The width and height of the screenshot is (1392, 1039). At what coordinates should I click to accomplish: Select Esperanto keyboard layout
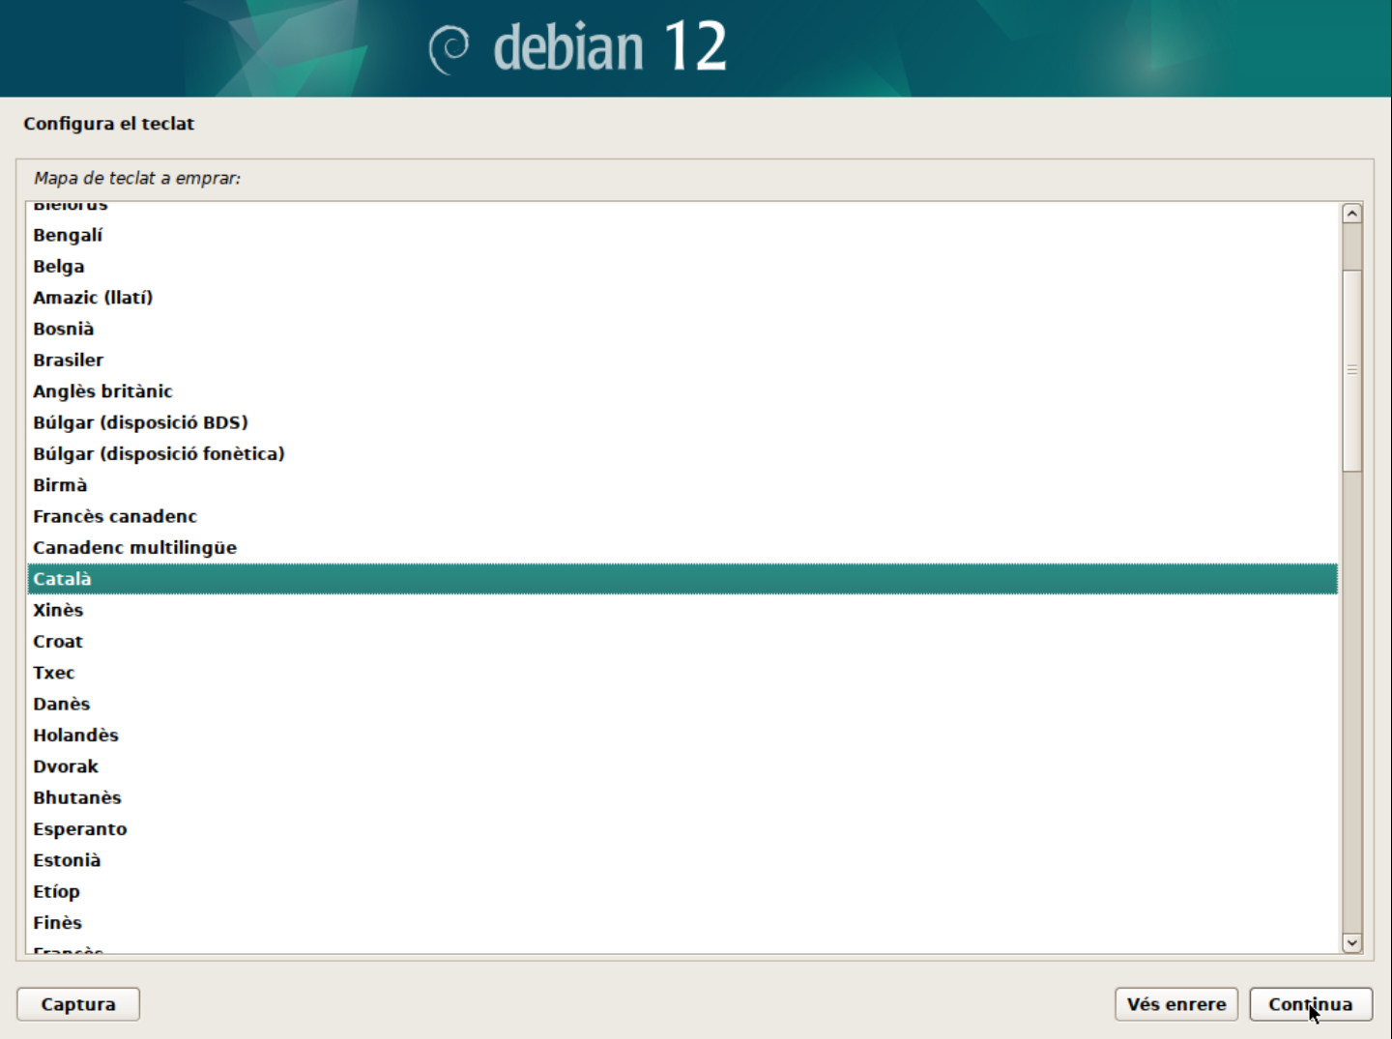click(682, 828)
